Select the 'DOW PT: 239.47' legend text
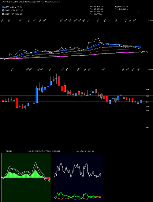153x202 pixels. pyautogui.click(x=13, y=14)
